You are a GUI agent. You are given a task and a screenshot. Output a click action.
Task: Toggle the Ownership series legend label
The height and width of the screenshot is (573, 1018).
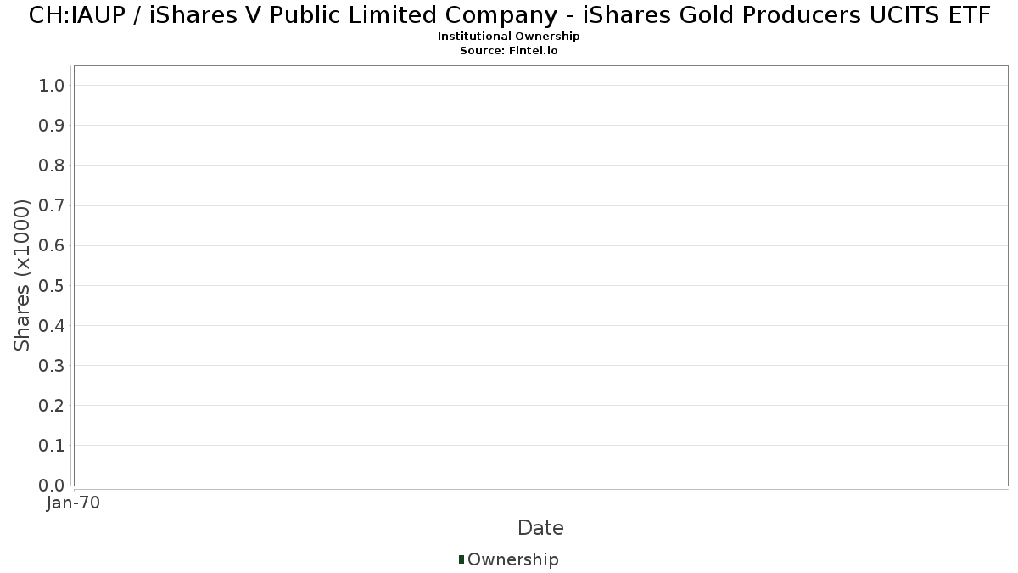click(512, 559)
